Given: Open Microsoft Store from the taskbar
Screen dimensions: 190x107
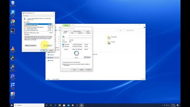Looking at the screenshot, I should (x=64, y=105).
